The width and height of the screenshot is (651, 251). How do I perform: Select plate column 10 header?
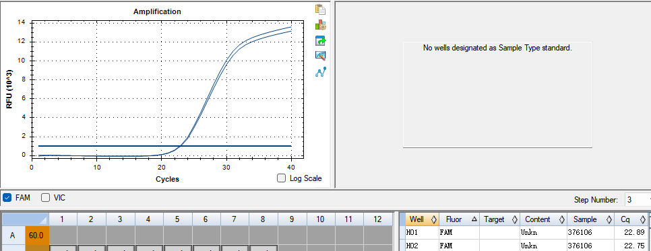(x=321, y=219)
